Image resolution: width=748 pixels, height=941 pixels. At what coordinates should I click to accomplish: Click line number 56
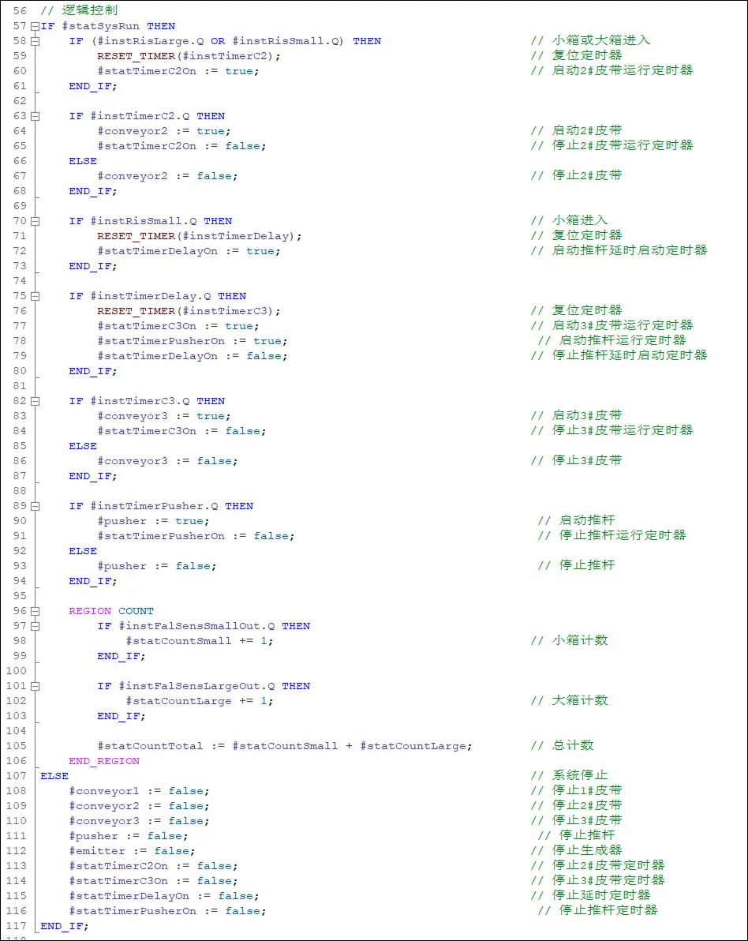[x=19, y=11]
